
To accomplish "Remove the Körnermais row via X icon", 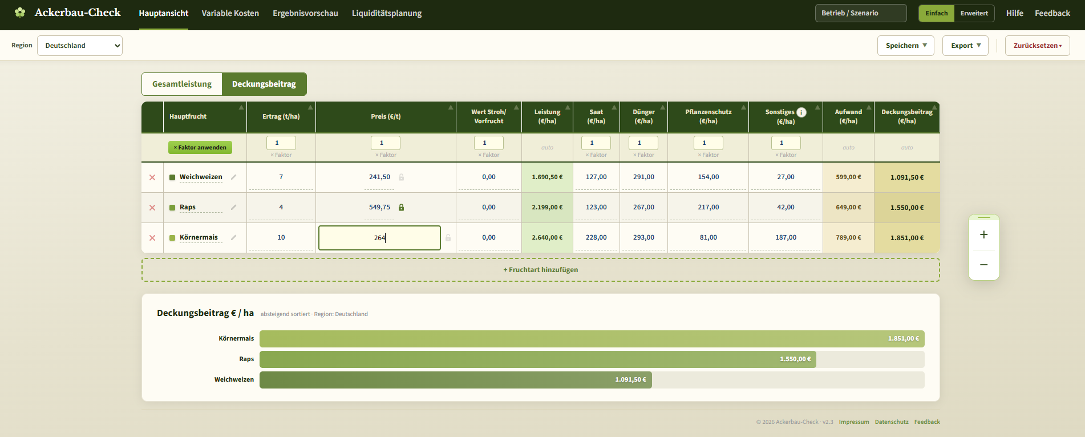I will coord(152,238).
